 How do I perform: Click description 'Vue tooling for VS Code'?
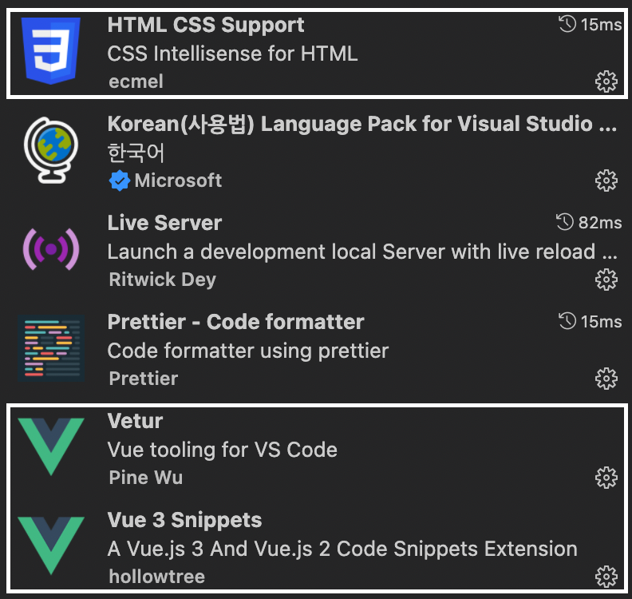[x=223, y=450]
